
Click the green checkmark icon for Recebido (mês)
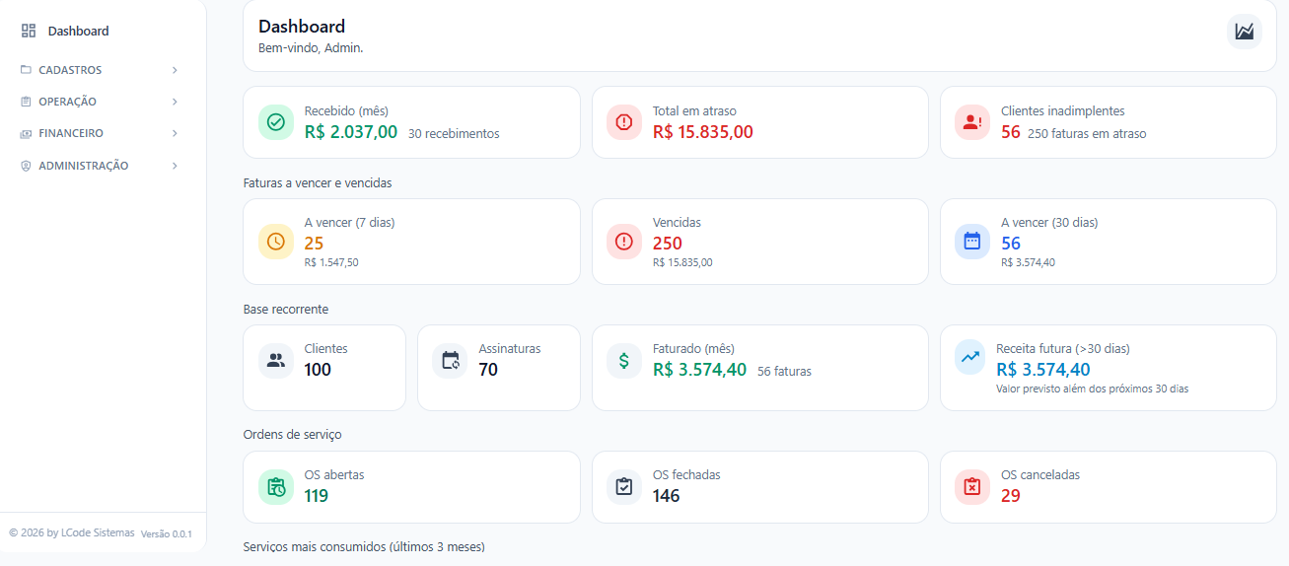click(276, 122)
